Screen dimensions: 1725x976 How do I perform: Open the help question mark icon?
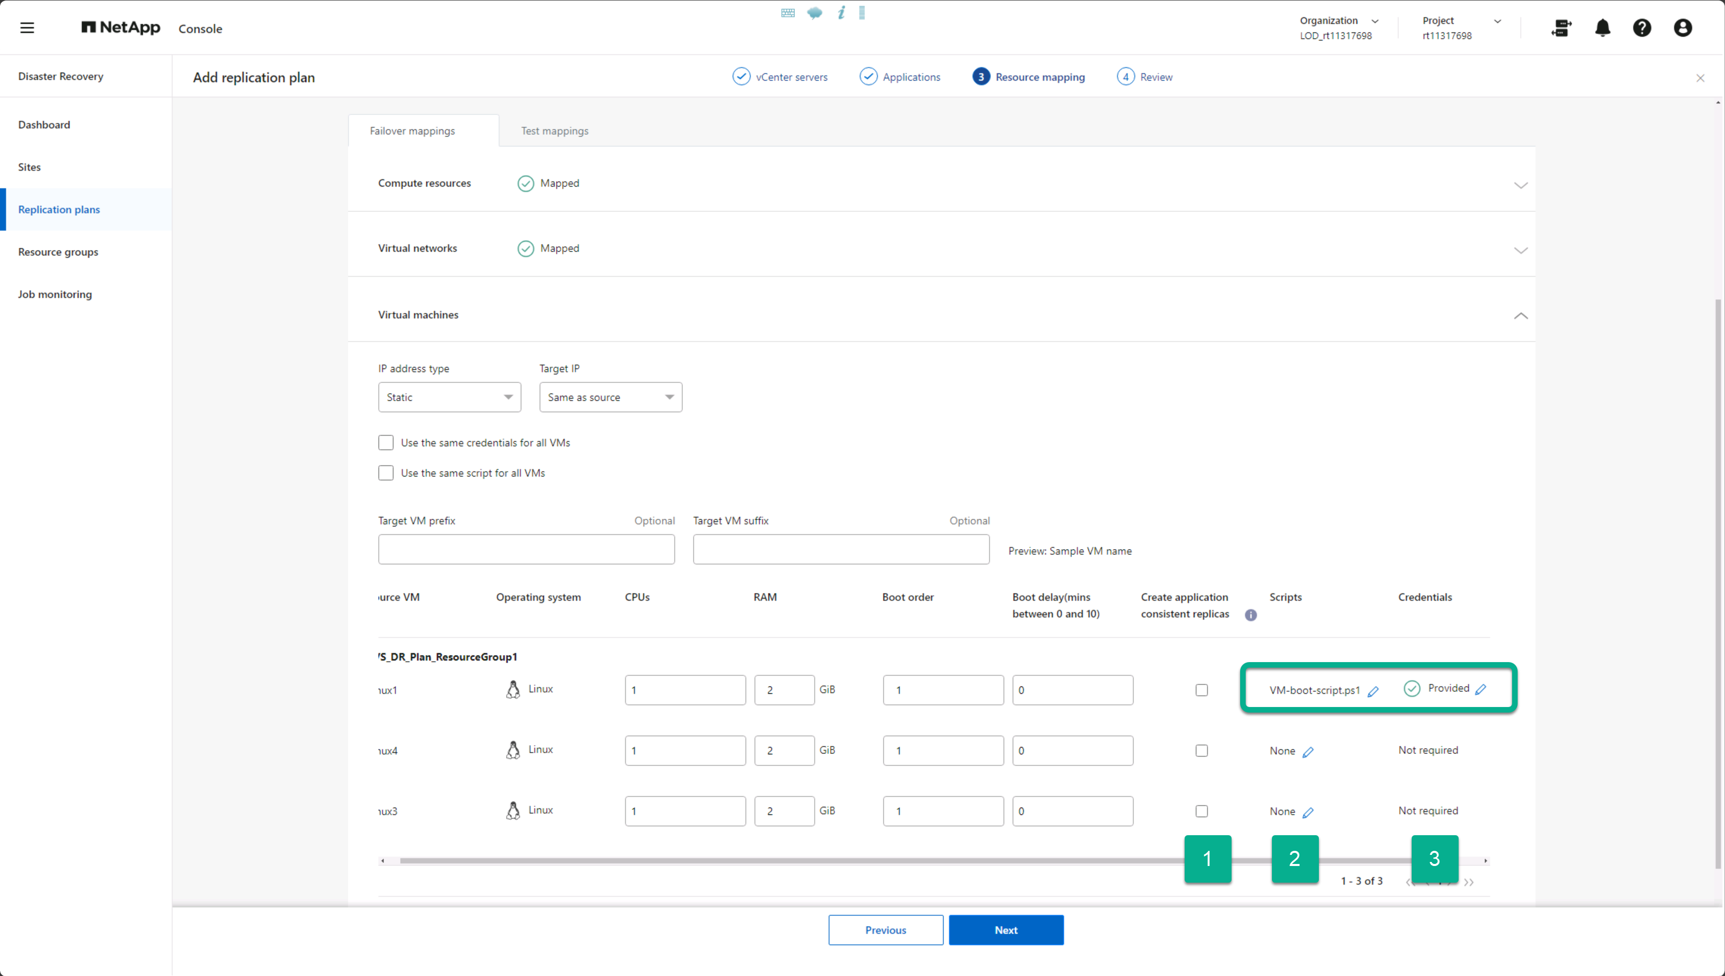click(x=1642, y=27)
